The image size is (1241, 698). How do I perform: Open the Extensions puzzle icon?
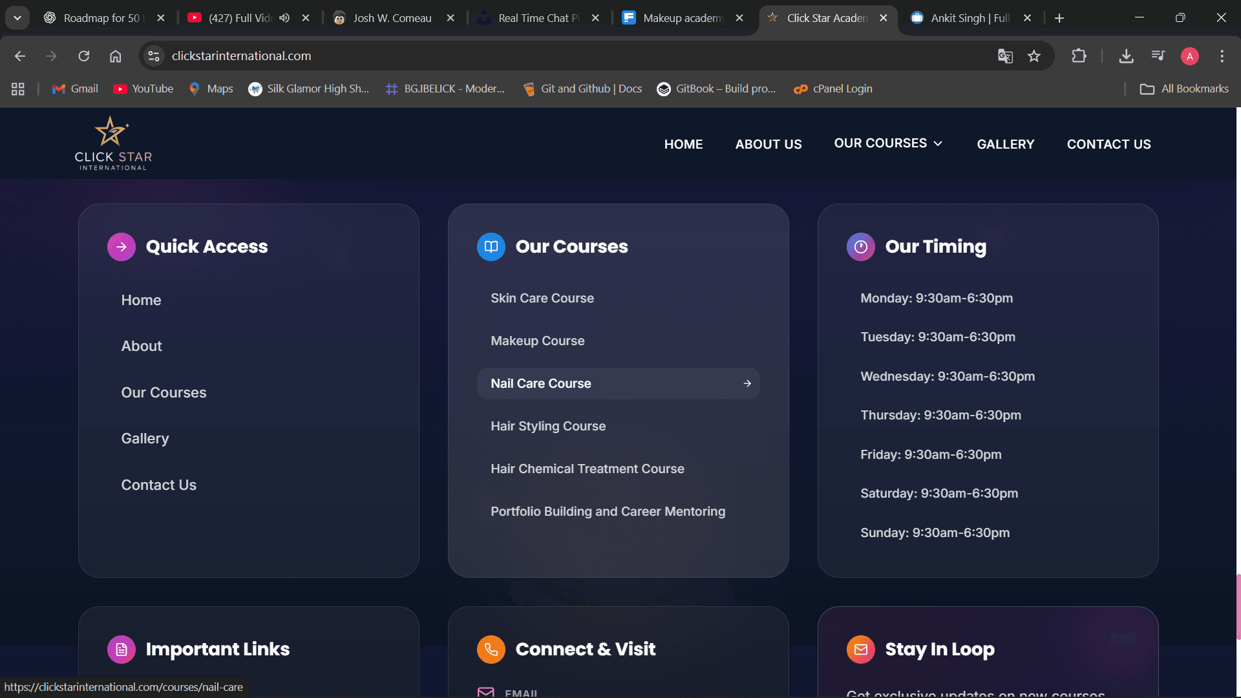coord(1079,56)
